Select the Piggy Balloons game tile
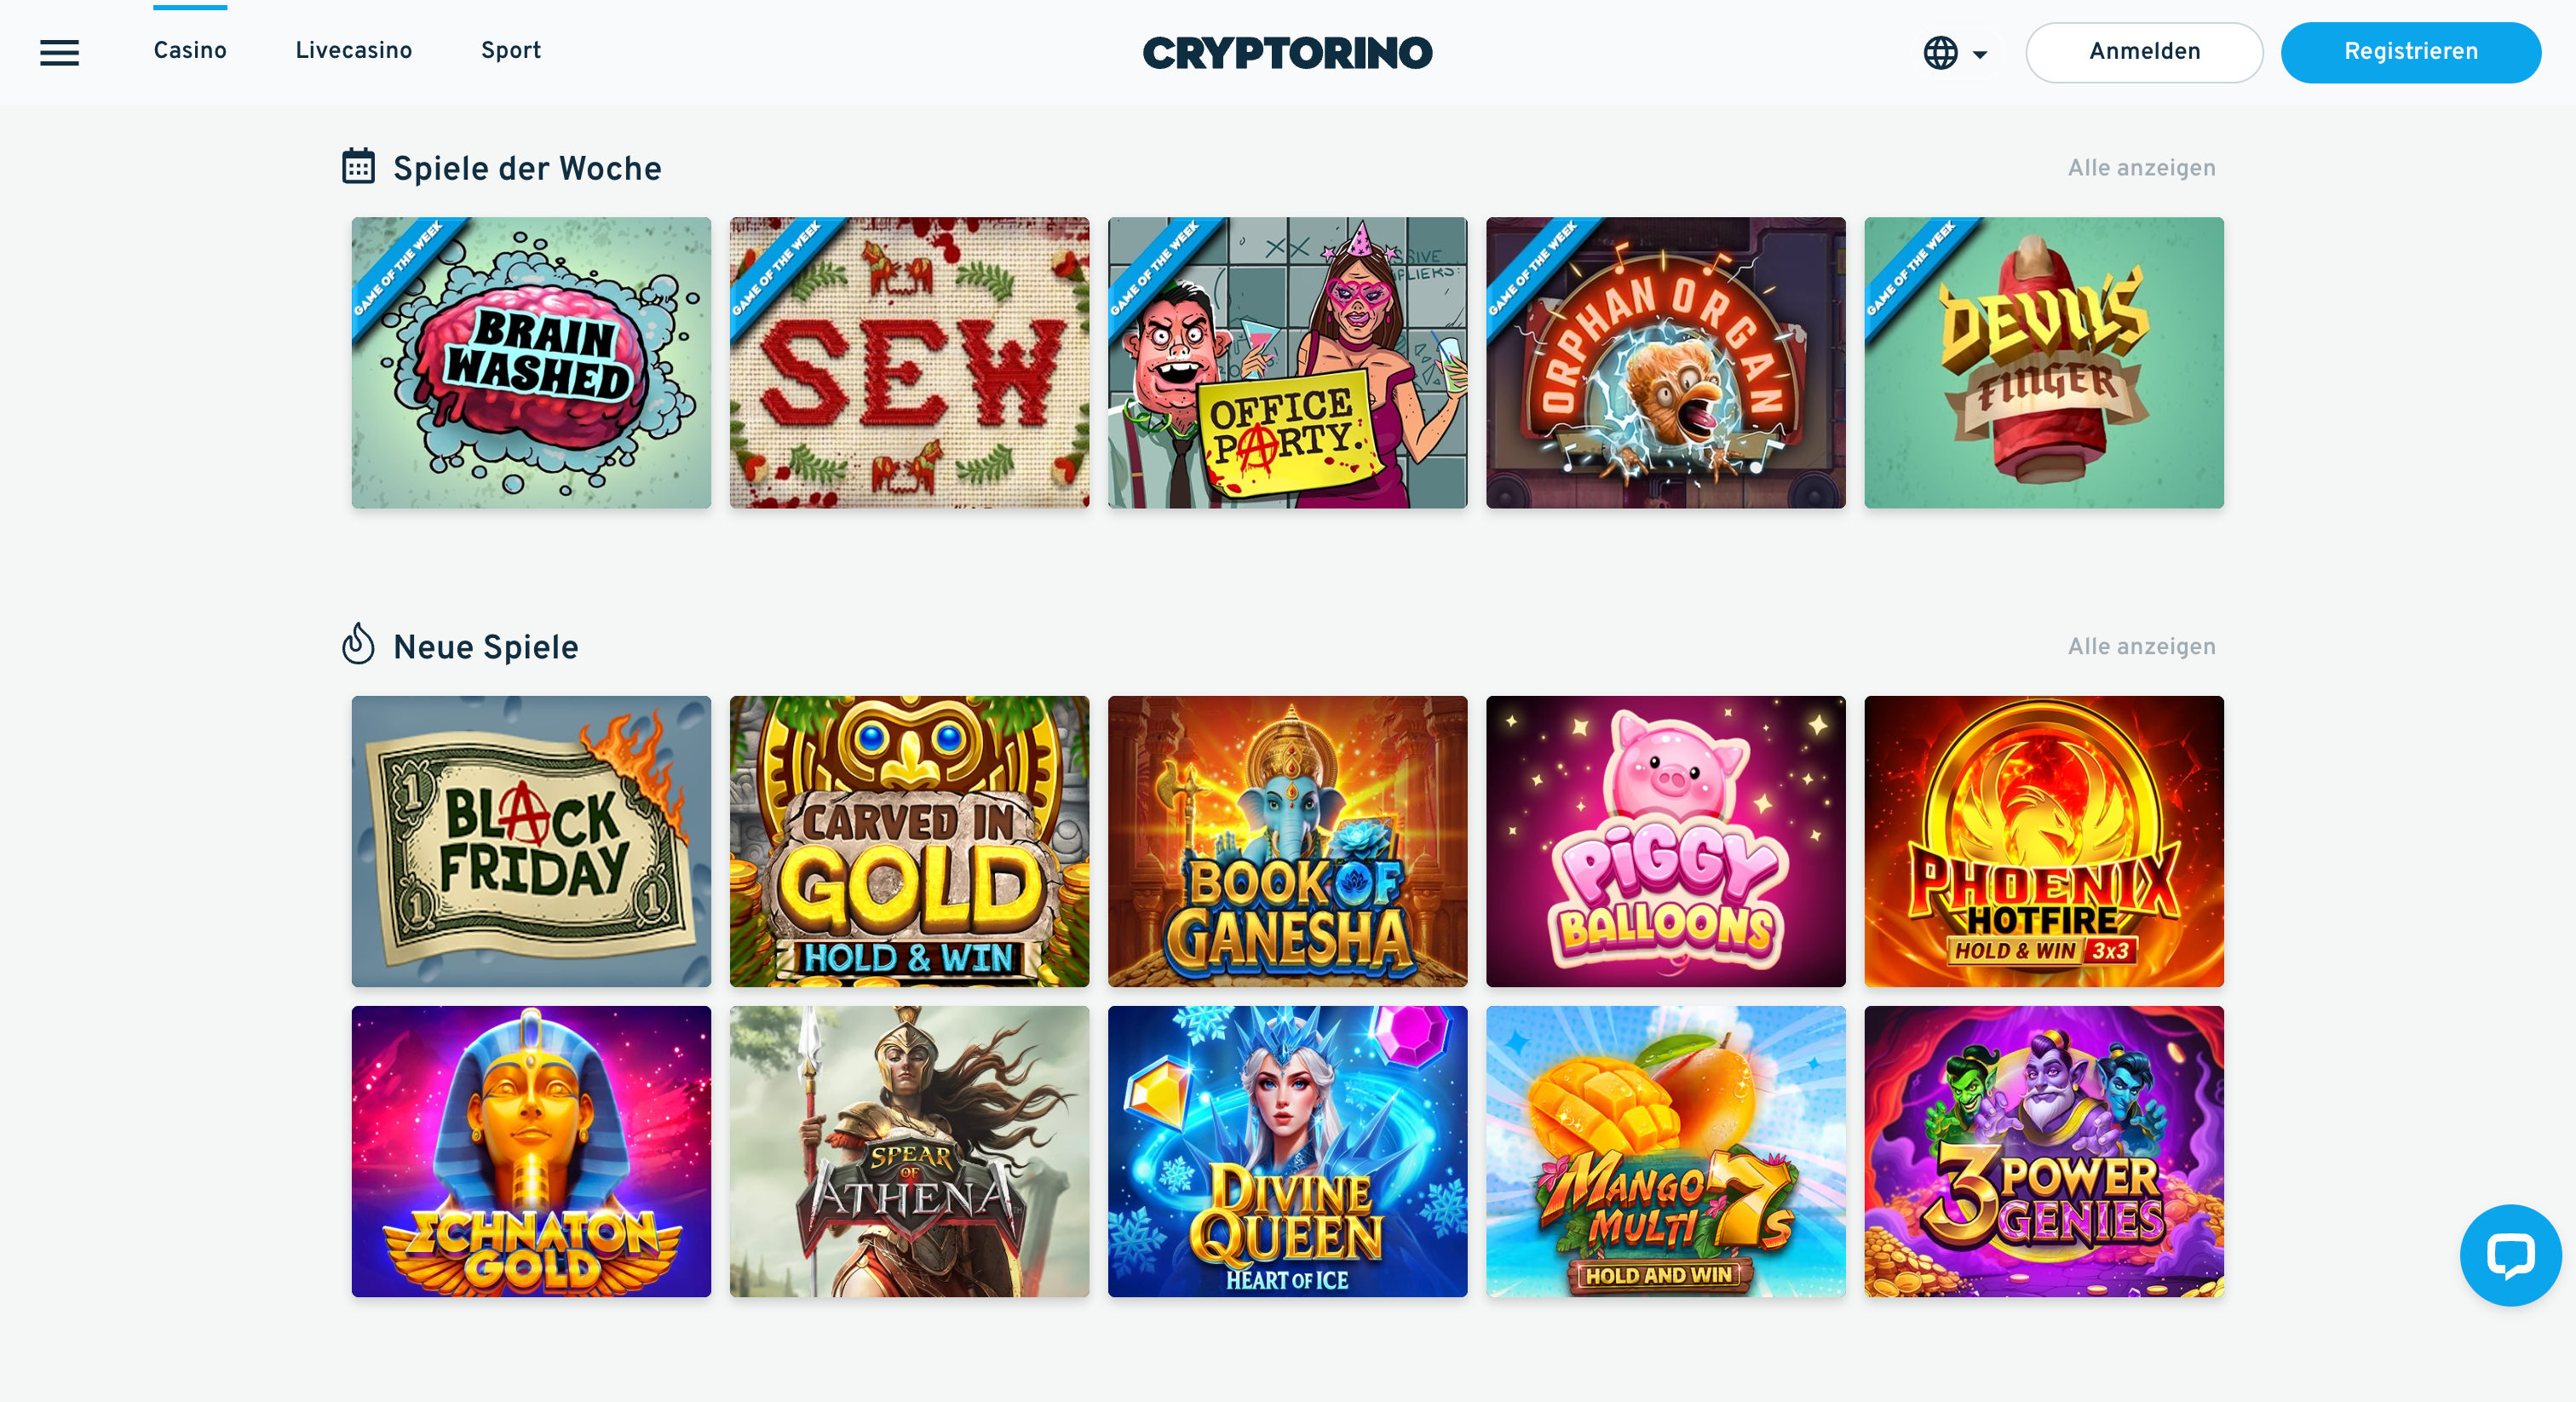 (1665, 841)
